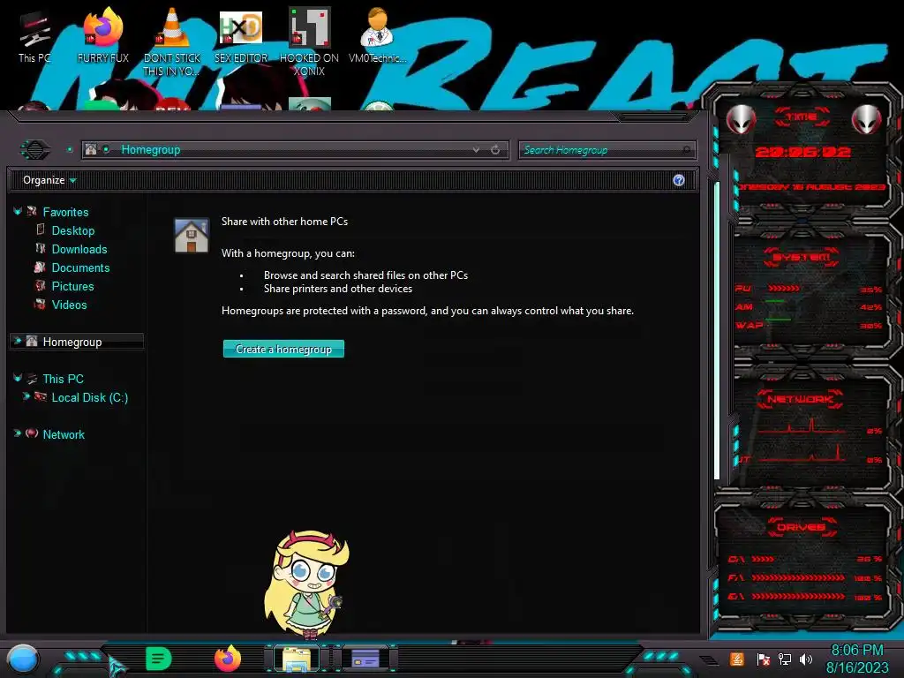904x678 pixels.
Task: Open the HxD SEX EDITOR shortcut
Action: (241, 35)
